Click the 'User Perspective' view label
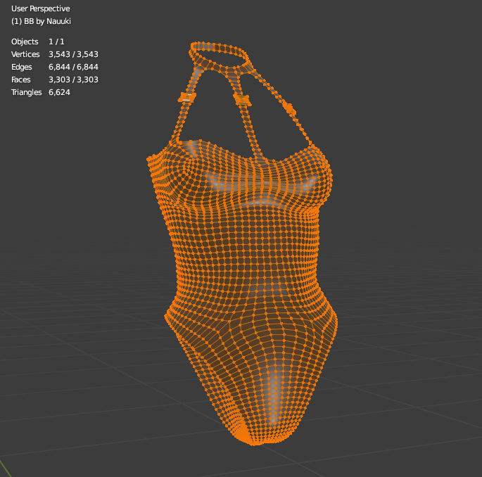482x477 pixels. click(x=41, y=8)
